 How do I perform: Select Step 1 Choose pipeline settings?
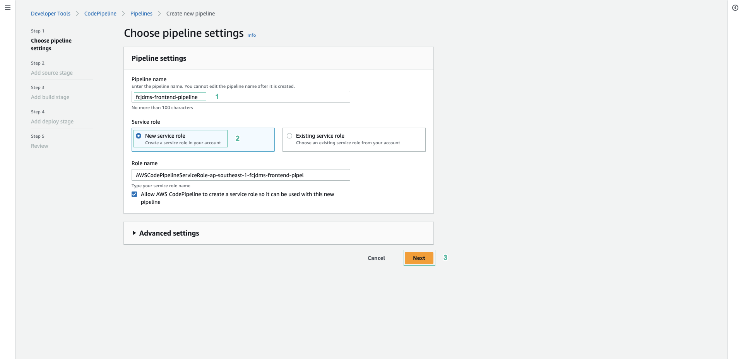51,44
